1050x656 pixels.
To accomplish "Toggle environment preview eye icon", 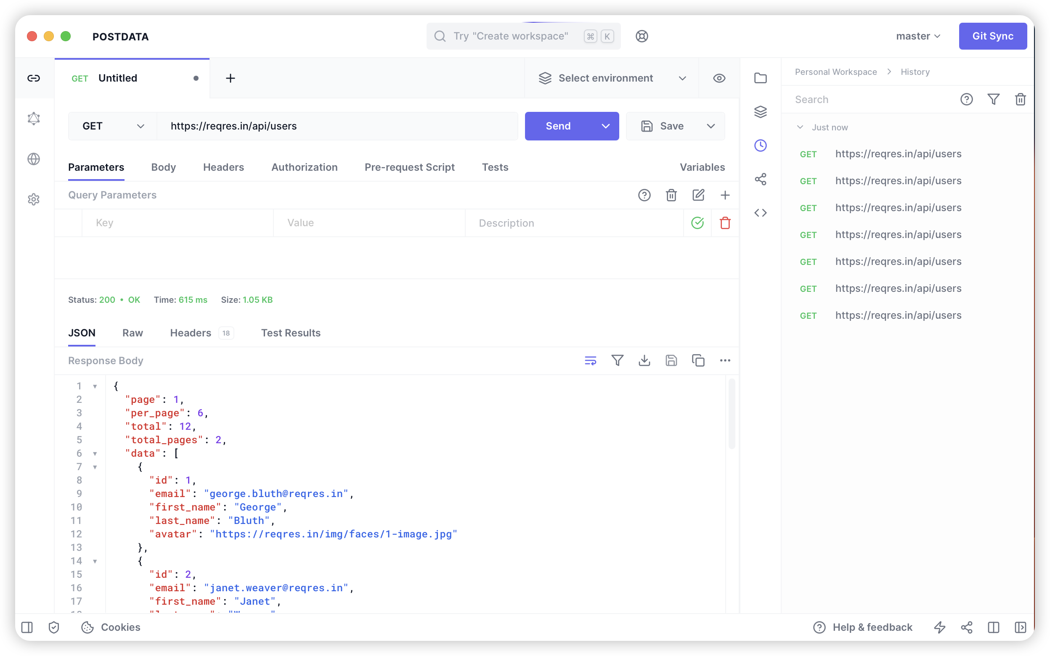I will (719, 78).
